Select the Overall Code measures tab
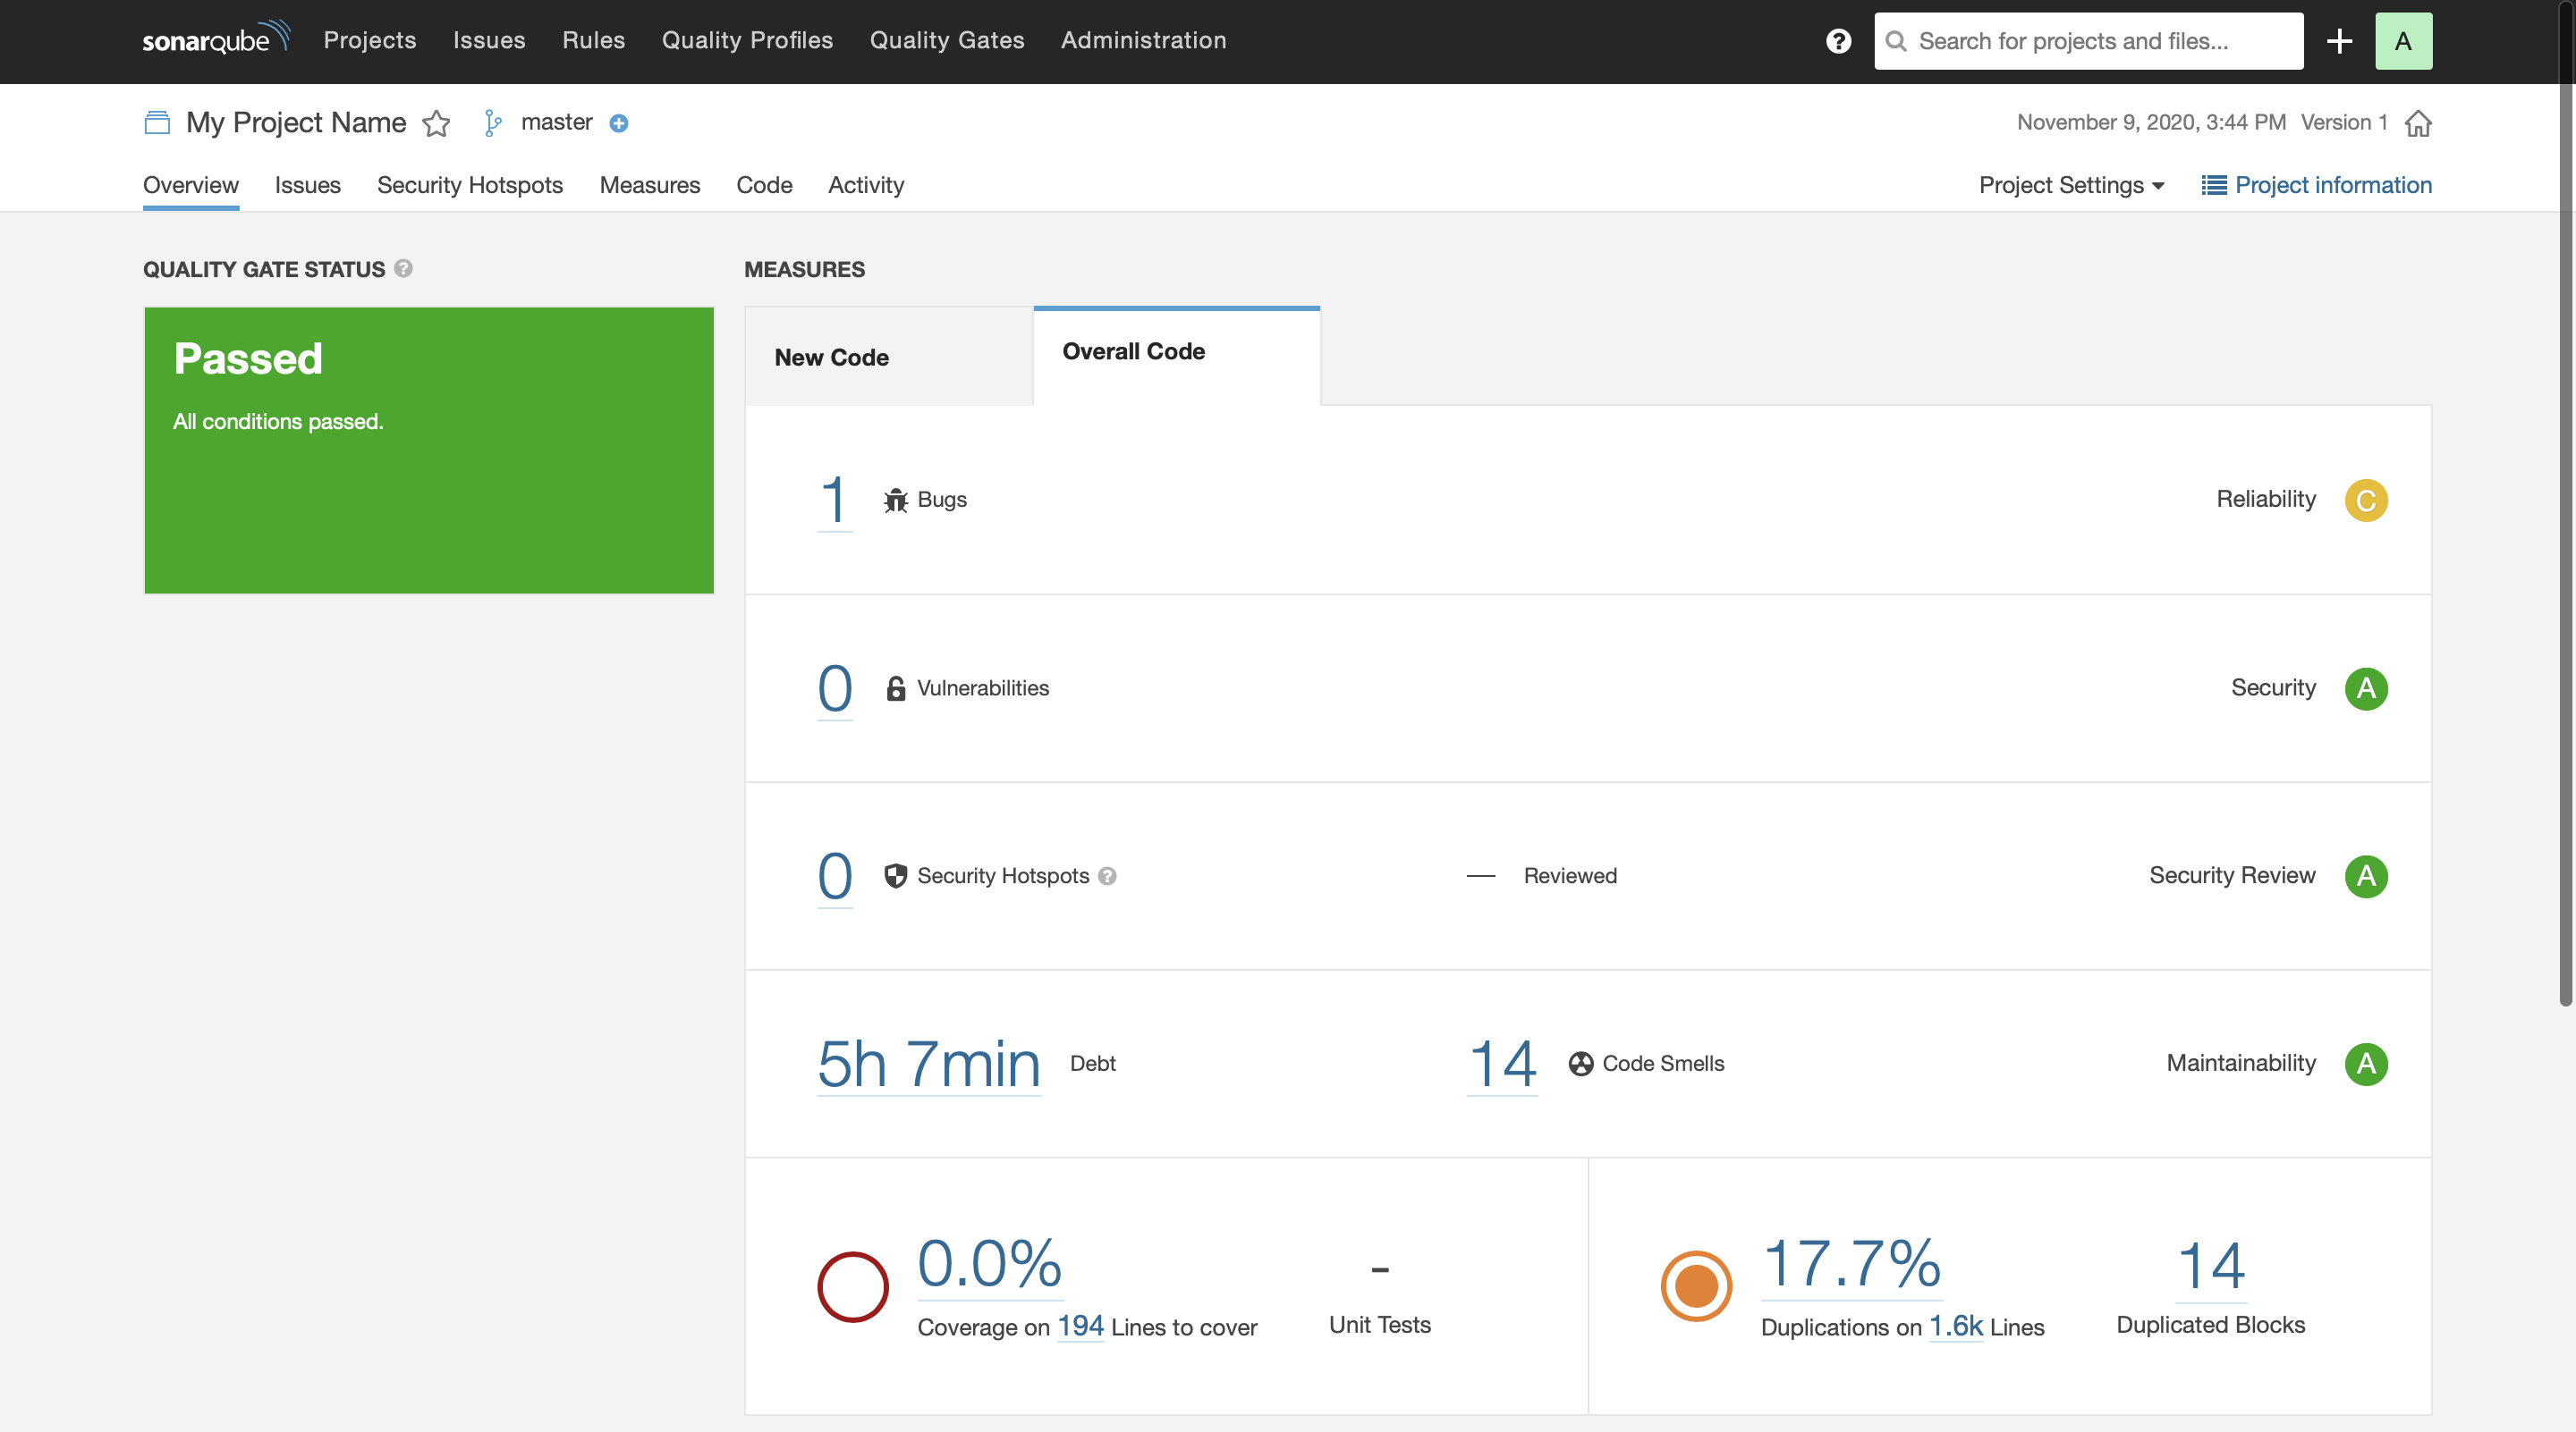Viewport: 2576px width, 1432px height. tap(1177, 355)
